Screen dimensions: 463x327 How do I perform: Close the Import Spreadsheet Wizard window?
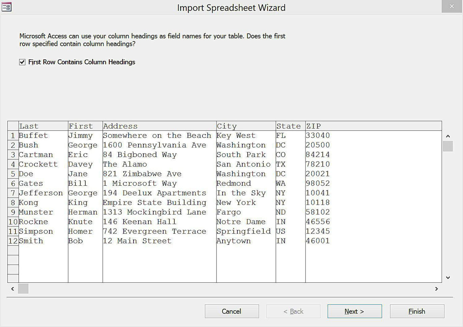[x=452, y=6]
